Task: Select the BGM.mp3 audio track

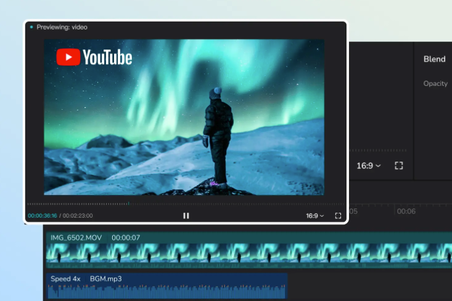Action: (105, 279)
